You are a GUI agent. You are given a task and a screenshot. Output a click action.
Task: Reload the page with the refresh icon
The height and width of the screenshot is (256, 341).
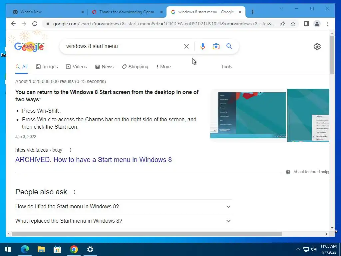[35, 24]
